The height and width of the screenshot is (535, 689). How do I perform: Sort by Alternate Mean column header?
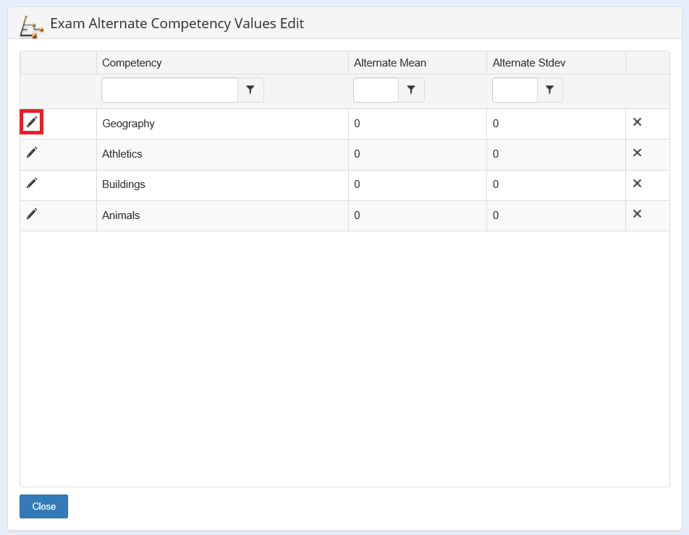389,63
